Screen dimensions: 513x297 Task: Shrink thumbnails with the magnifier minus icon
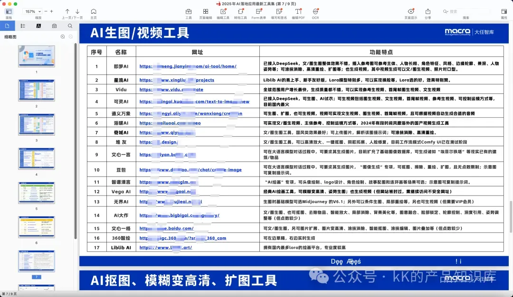(x=71, y=37)
